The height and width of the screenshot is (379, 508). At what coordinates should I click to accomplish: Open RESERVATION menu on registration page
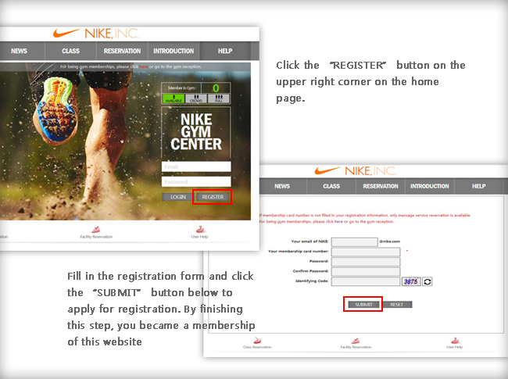tap(381, 186)
